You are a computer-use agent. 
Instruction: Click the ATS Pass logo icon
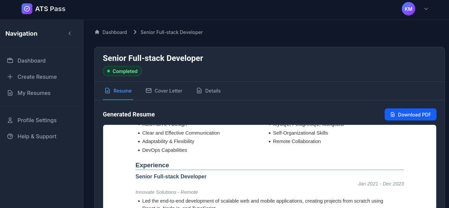[x=27, y=9]
